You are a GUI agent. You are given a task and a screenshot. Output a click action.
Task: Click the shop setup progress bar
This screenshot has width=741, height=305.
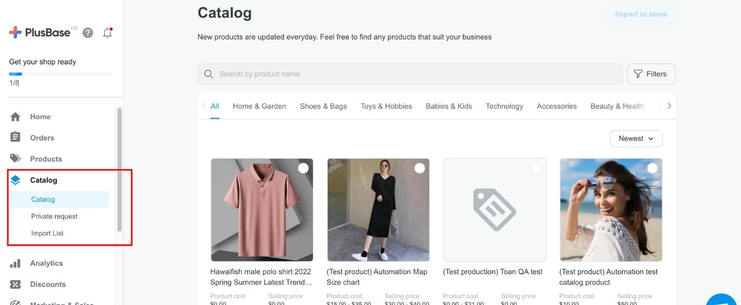click(x=60, y=74)
